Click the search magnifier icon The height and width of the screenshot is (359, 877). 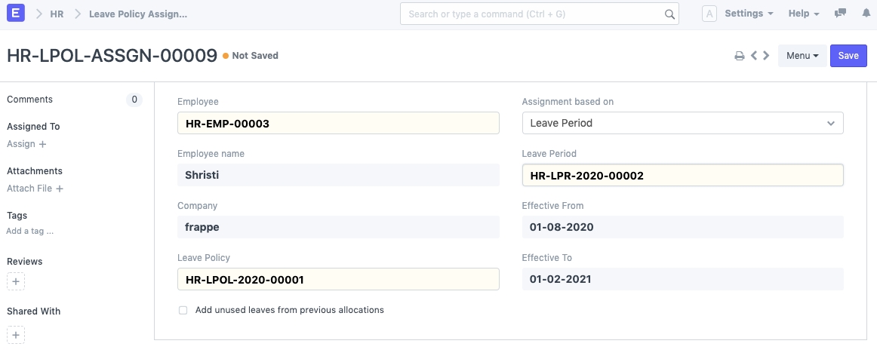[669, 14]
